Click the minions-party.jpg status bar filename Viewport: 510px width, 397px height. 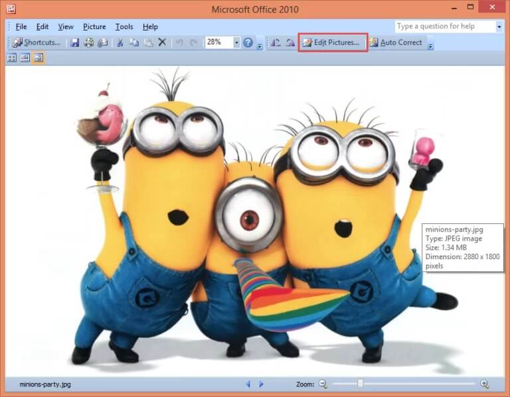point(45,384)
